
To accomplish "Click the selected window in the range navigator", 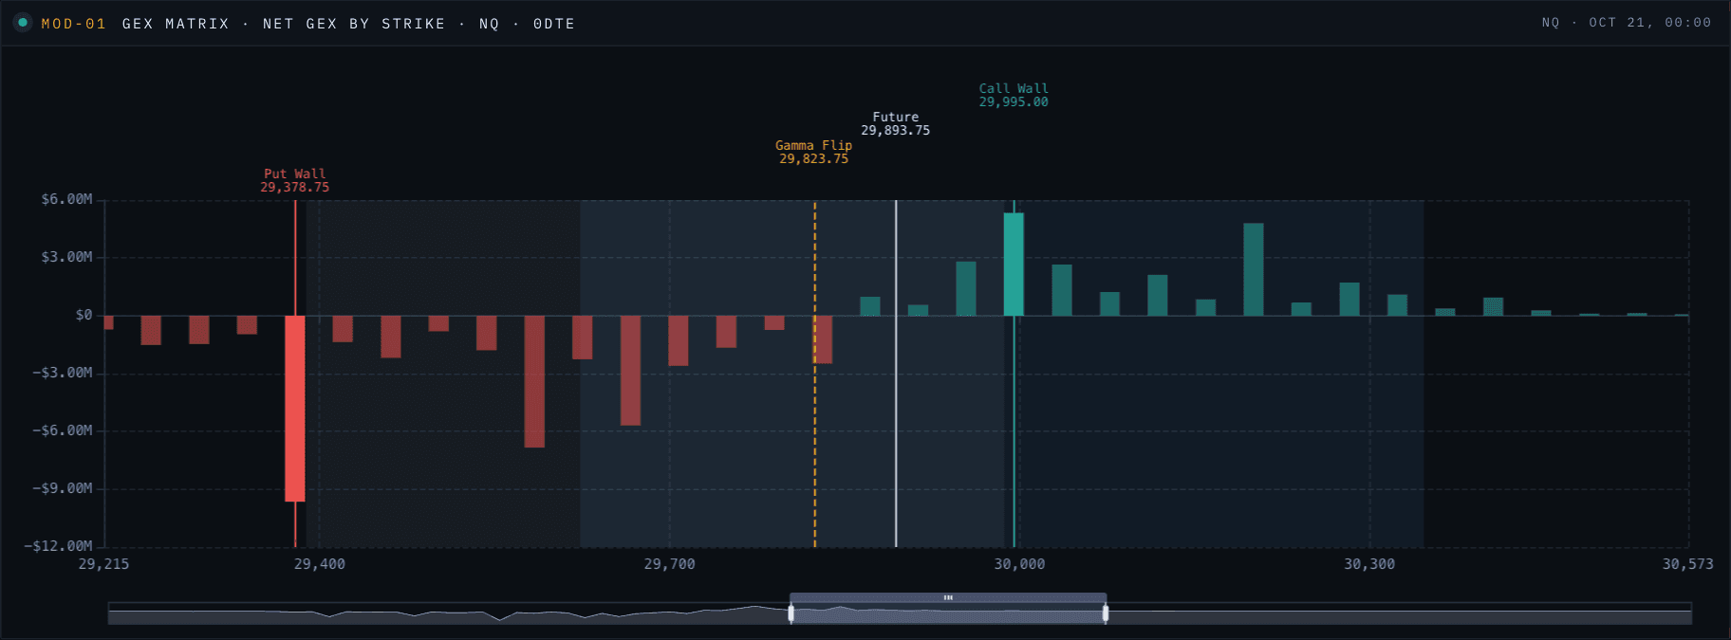I will click(x=948, y=614).
